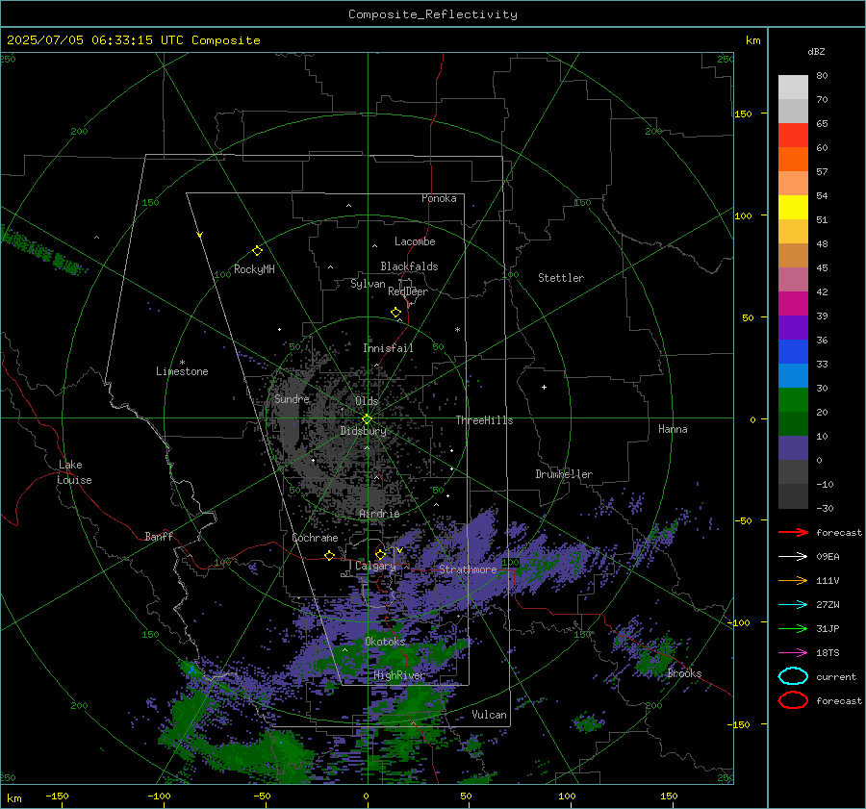The height and width of the screenshot is (809, 866).
Task: Click the red forecast ellipse symbol
Action: point(793,700)
